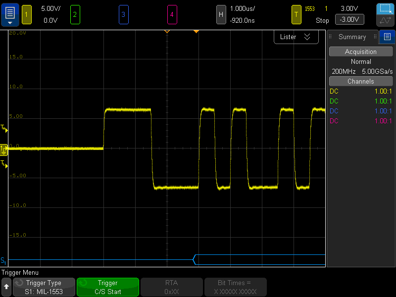Open the sidebar list icon
This screenshot has height=297, width=396.
tap(387, 37)
